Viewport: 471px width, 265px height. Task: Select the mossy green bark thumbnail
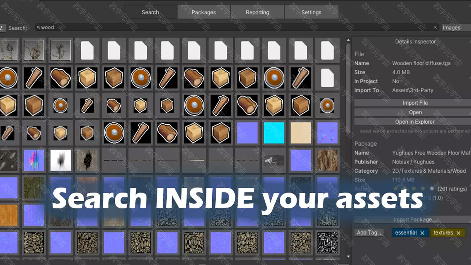34,188
